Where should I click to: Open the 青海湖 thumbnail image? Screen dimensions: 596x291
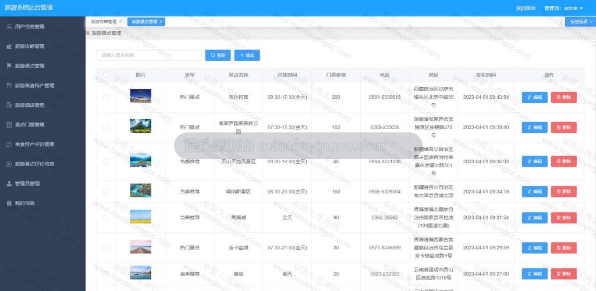[x=141, y=217]
